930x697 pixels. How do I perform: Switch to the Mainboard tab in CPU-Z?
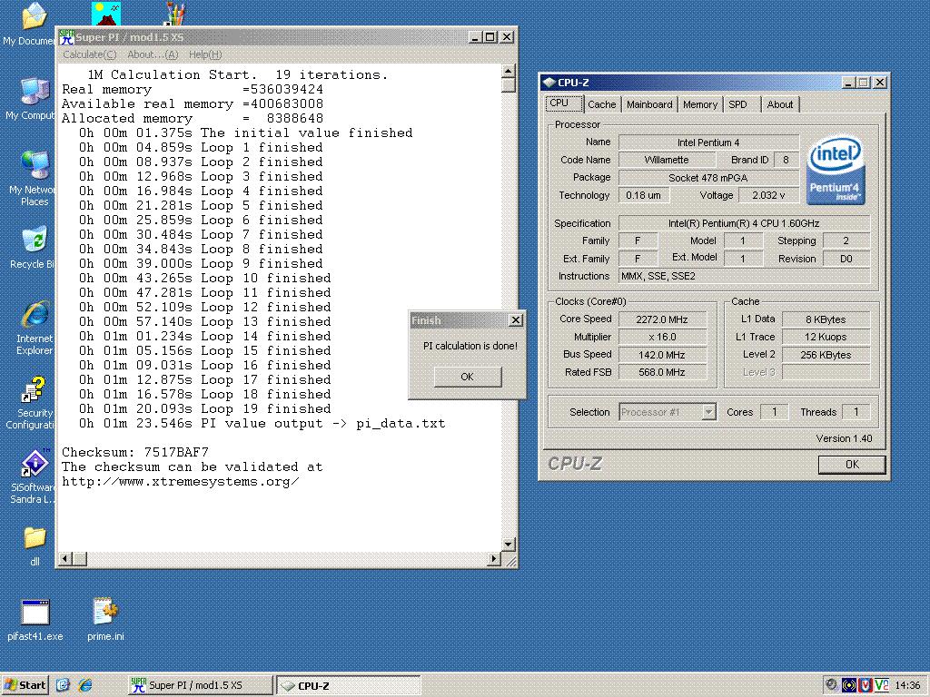649,104
